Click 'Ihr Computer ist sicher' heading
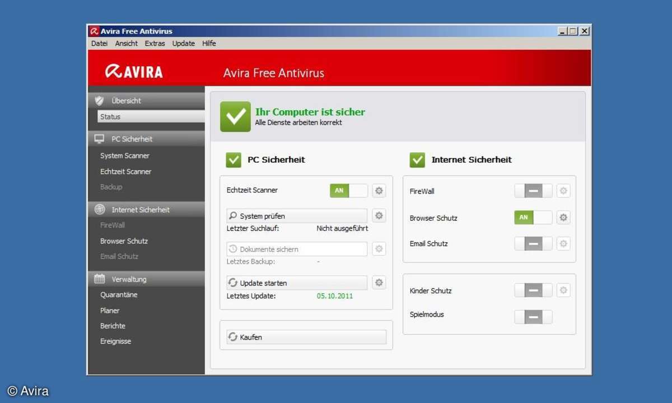 [x=310, y=112]
